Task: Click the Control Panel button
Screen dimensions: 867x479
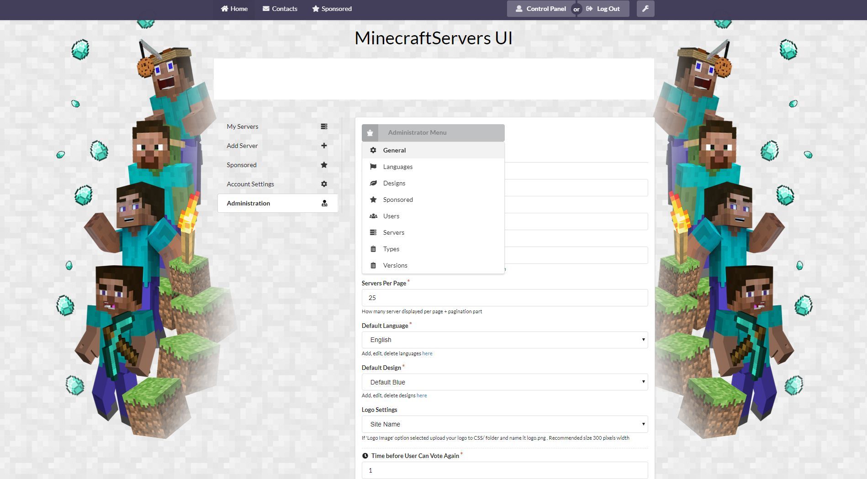Action: (541, 9)
